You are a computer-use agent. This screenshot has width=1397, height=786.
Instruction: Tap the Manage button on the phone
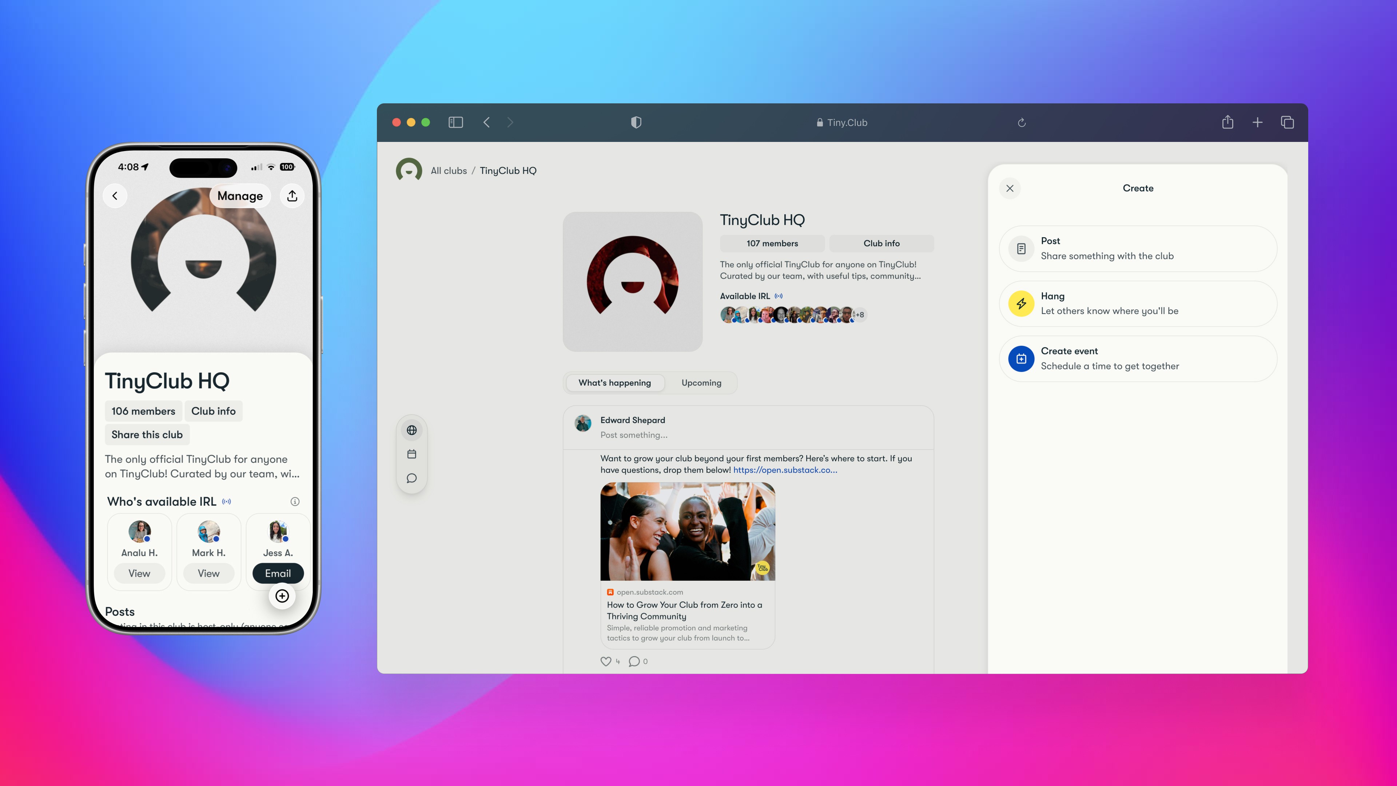(240, 196)
